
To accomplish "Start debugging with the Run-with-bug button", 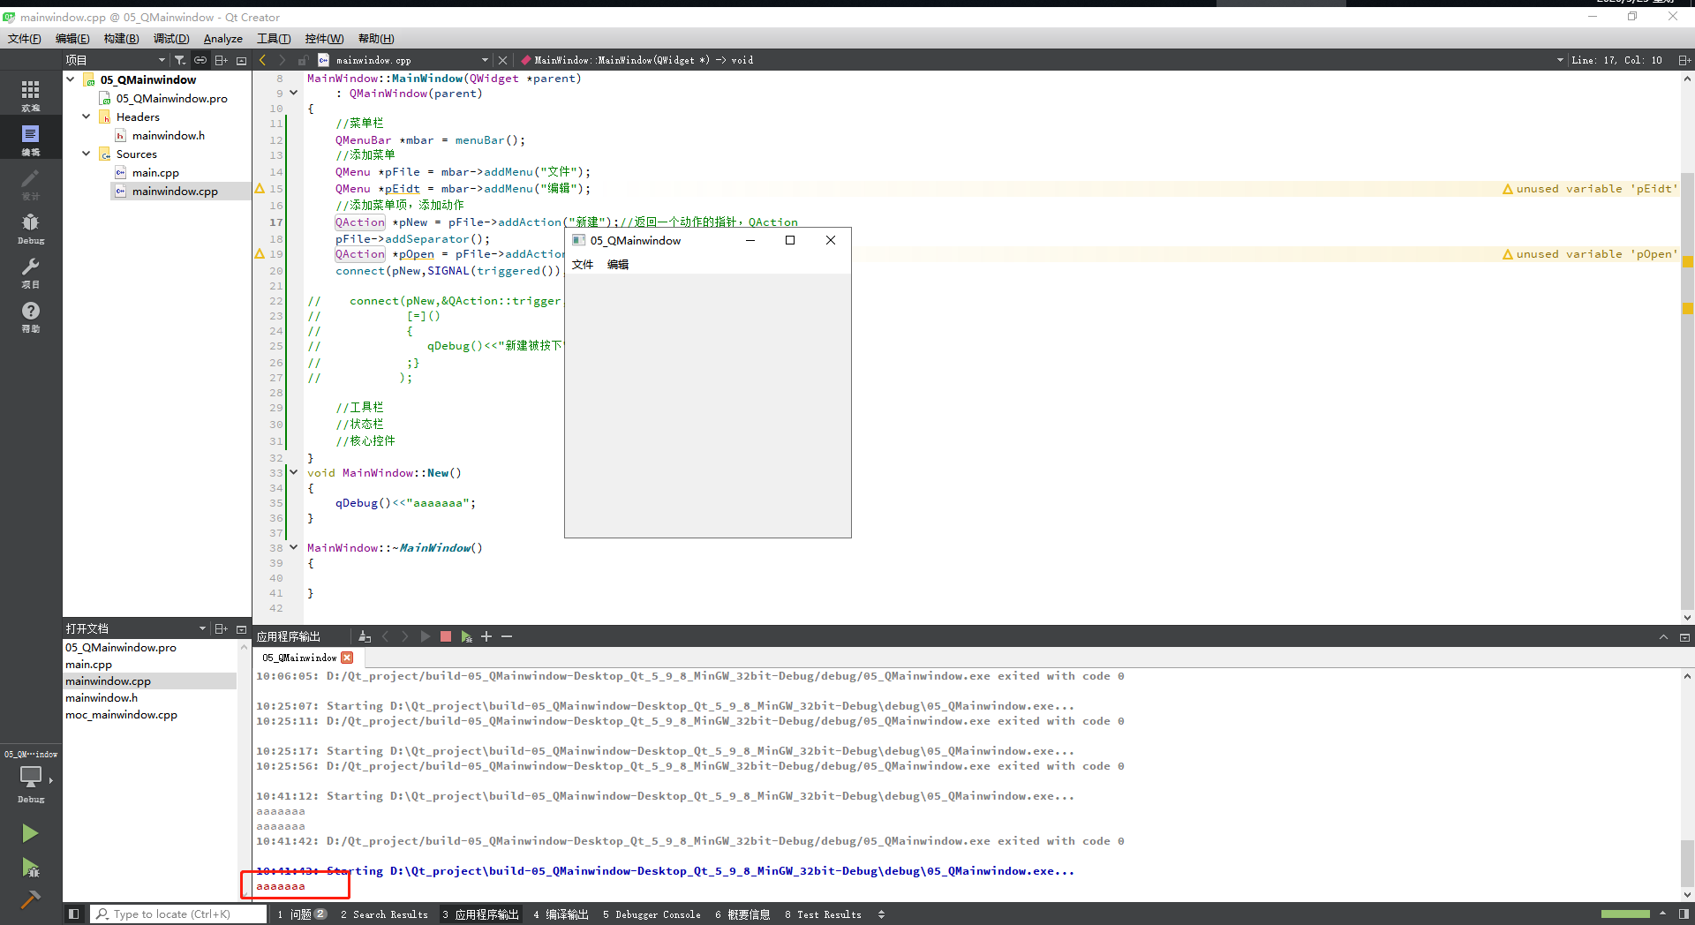I will pyautogui.click(x=30, y=868).
